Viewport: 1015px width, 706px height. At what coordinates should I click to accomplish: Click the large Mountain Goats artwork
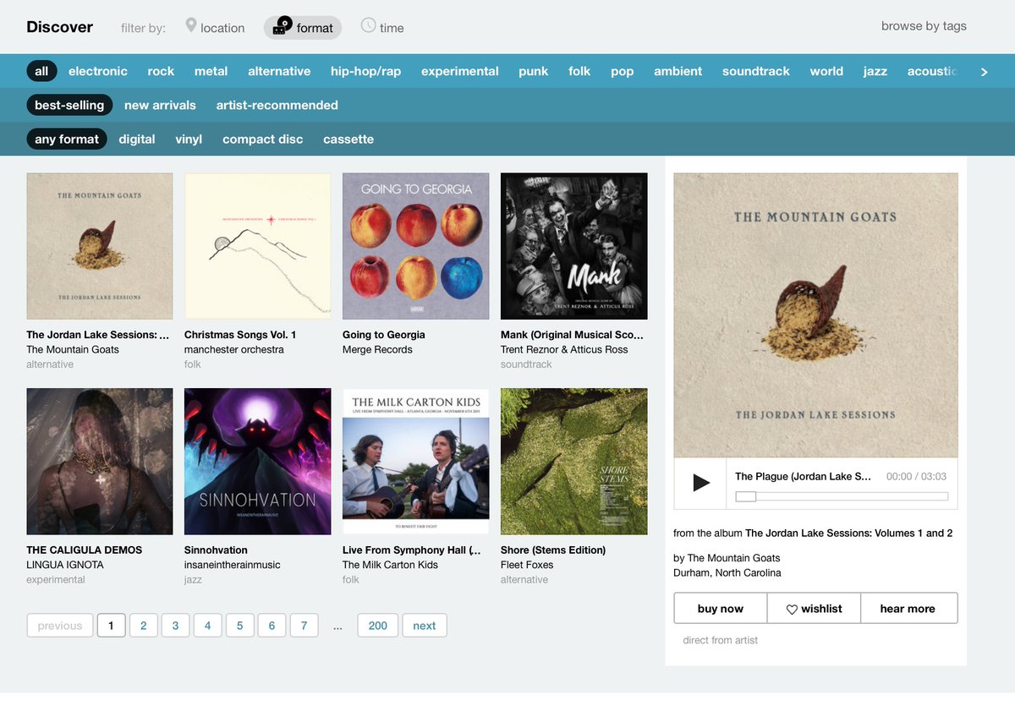point(815,315)
